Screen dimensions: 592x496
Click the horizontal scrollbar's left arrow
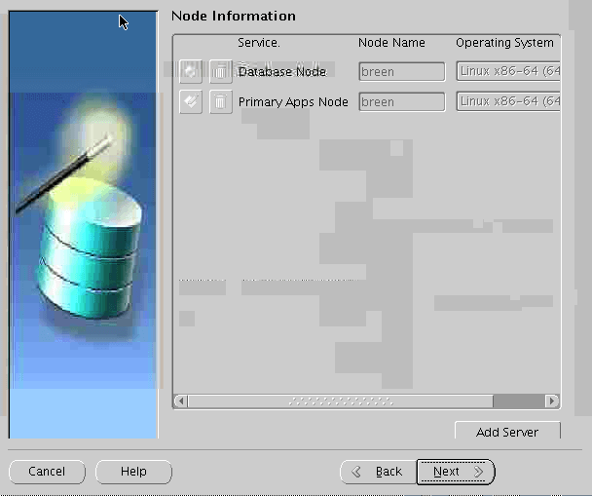click(179, 401)
